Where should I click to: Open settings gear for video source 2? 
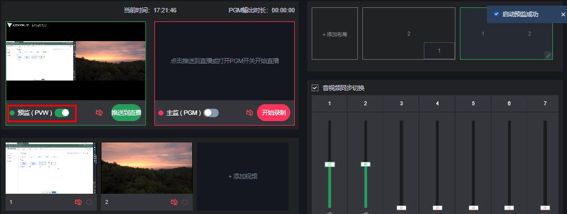coord(185,202)
